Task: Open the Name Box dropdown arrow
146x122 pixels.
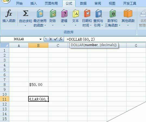Action: (x=40, y=39)
